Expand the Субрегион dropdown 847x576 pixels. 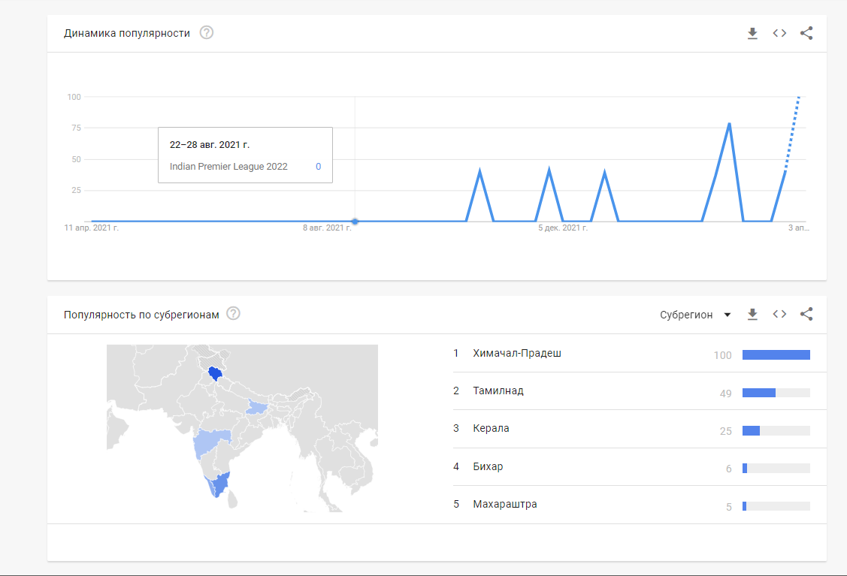pos(695,315)
